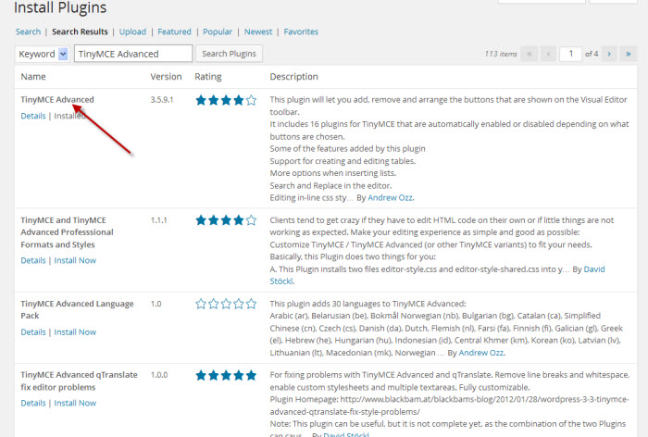Viewport: 648px width, 437px height.
Task: Install Now the Advanced Language Pack
Action: coord(75,332)
